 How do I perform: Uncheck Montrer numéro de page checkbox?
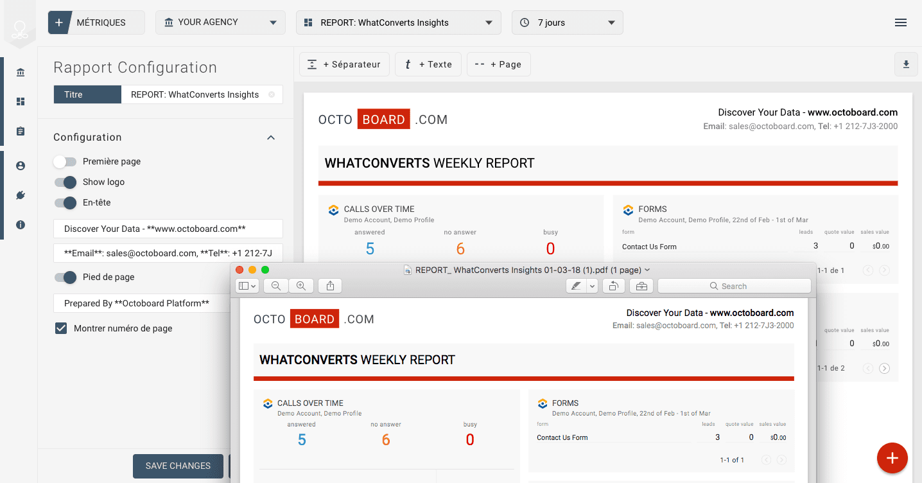tap(61, 328)
